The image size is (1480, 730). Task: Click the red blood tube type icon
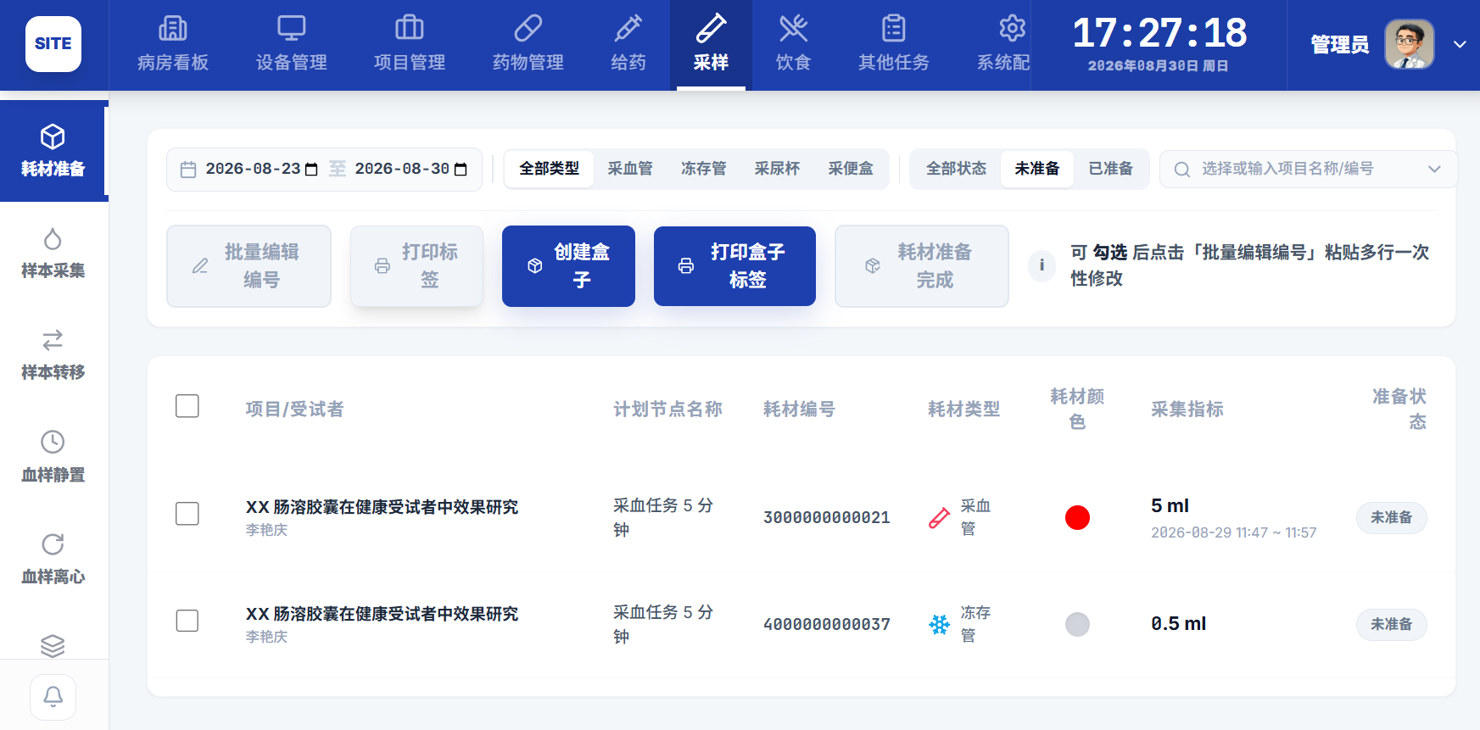[940, 518]
